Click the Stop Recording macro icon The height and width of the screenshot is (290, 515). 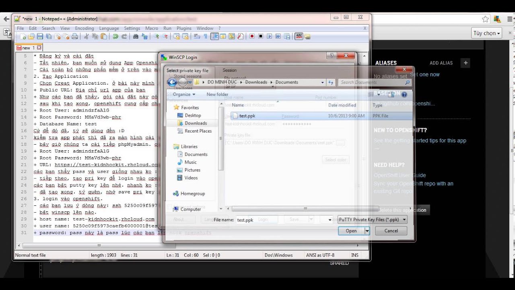click(x=261, y=36)
